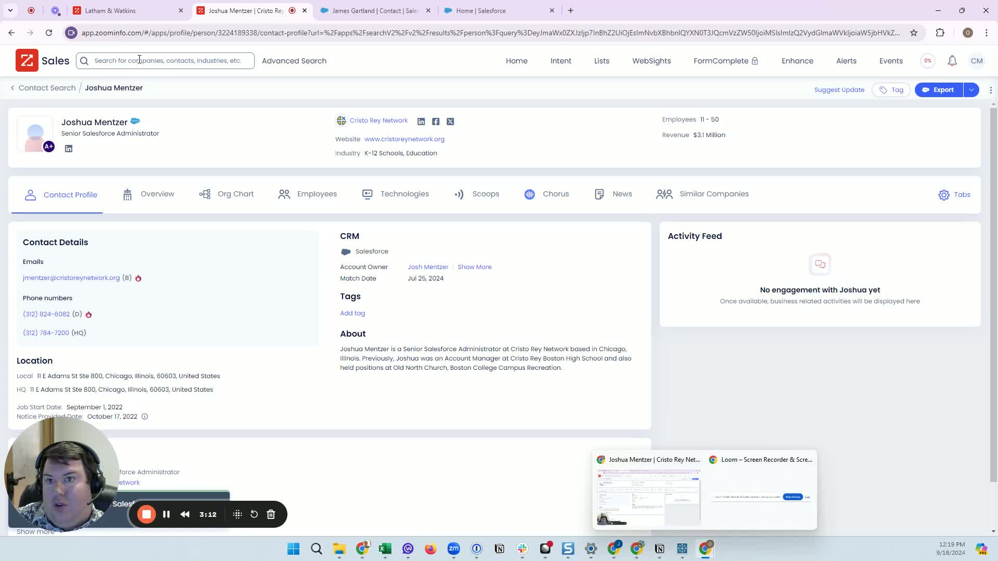Expand the Export dropdown arrow
The image size is (998, 561).
point(971,90)
